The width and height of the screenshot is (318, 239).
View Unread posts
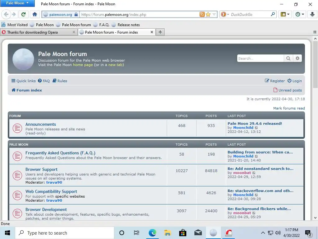pyautogui.click(x=288, y=90)
